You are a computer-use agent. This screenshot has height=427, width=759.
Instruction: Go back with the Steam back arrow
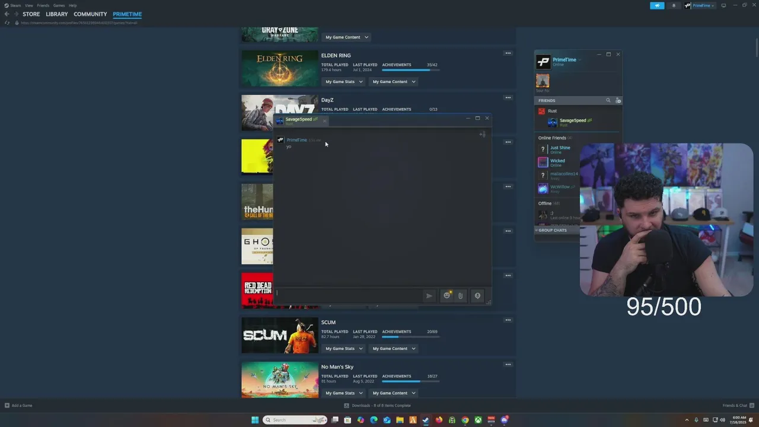[7, 14]
